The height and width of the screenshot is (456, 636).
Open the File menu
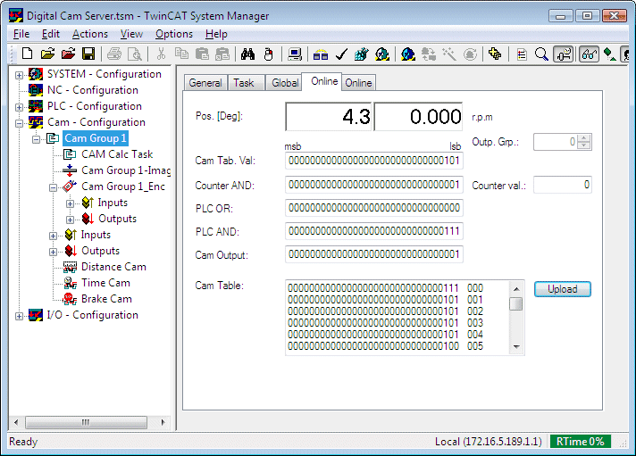(x=21, y=34)
